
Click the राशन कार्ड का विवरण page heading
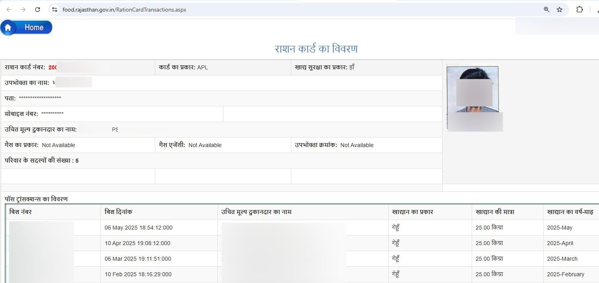click(x=316, y=49)
